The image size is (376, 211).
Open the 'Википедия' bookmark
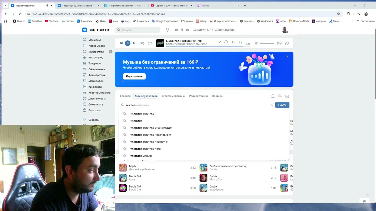coord(141,21)
